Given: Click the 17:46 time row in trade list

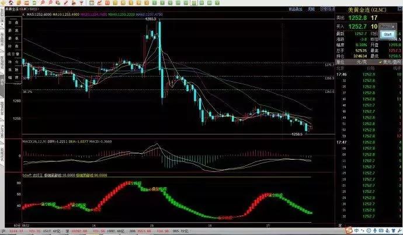Looking at the screenshot, I should pyautogui.click(x=369, y=75).
